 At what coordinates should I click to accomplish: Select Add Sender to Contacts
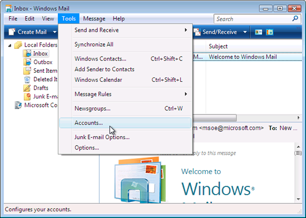click(125, 69)
